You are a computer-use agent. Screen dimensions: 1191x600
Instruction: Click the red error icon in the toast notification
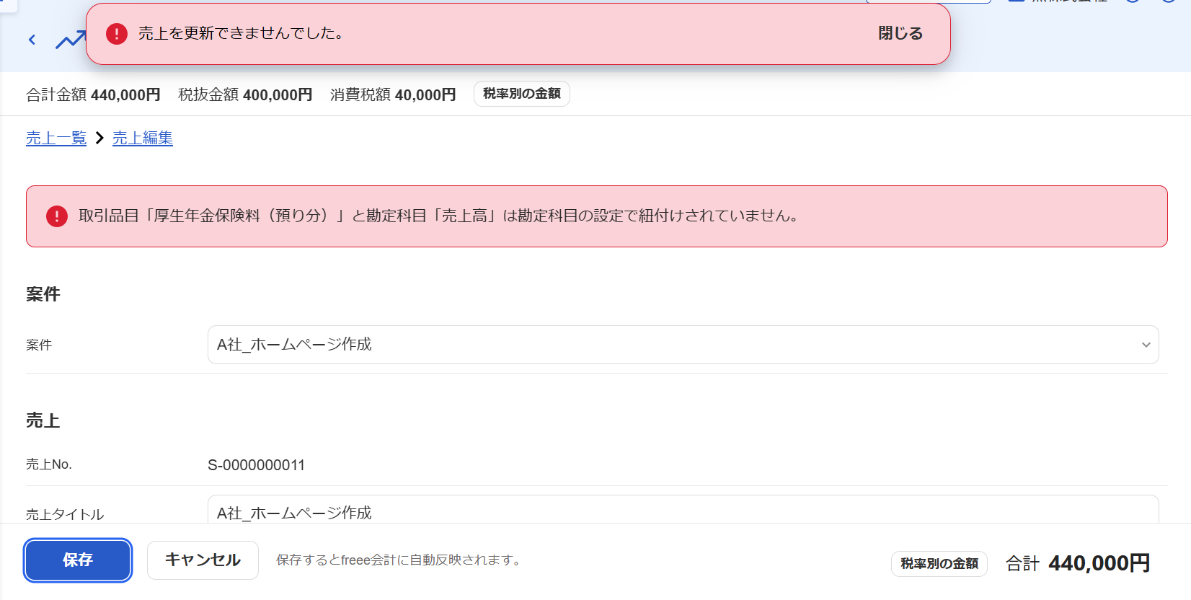coord(117,34)
